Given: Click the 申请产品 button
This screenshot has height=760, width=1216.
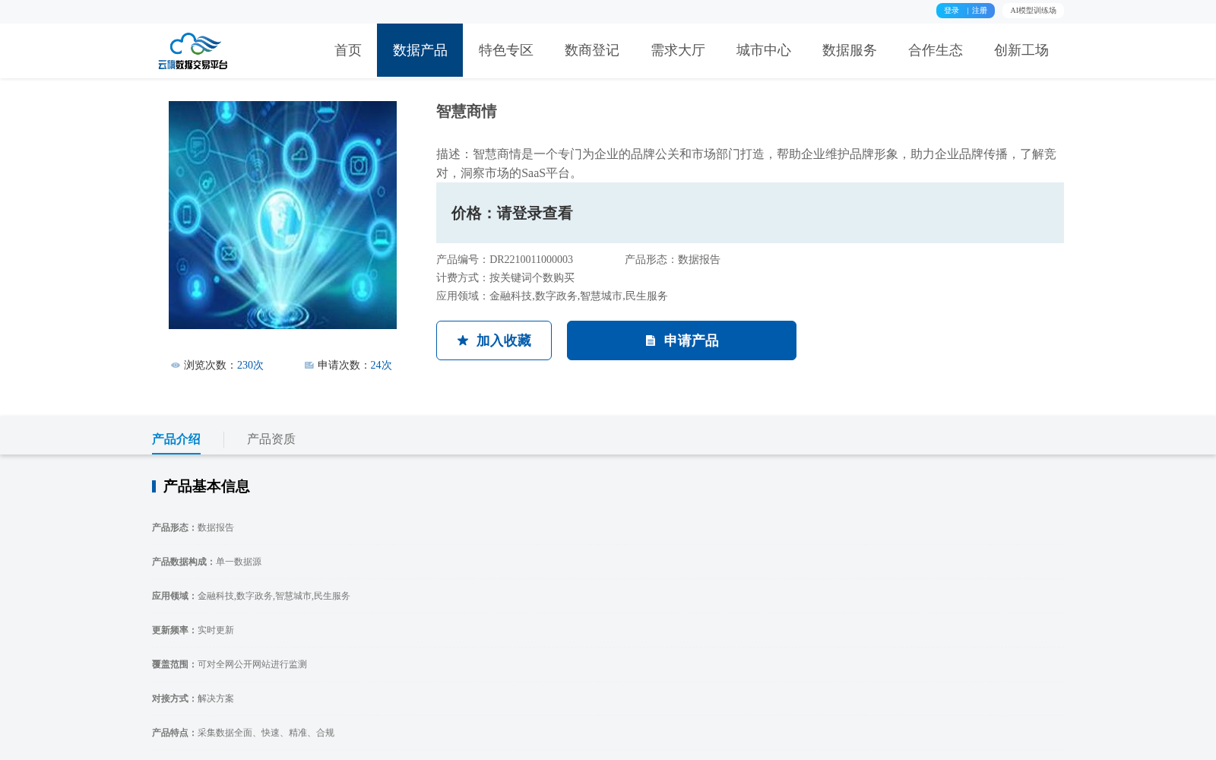Looking at the screenshot, I should pos(682,340).
